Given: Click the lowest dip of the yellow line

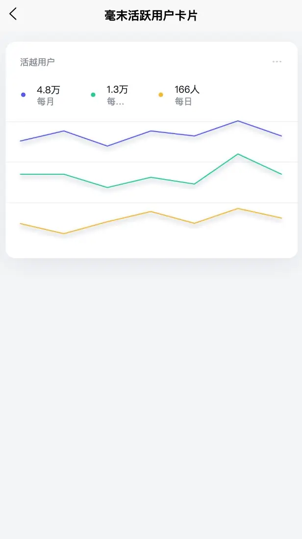Looking at the screenshot, I should (64, 233).
